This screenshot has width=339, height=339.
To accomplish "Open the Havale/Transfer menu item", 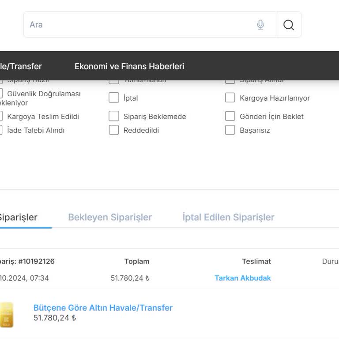I will [21, 66].
